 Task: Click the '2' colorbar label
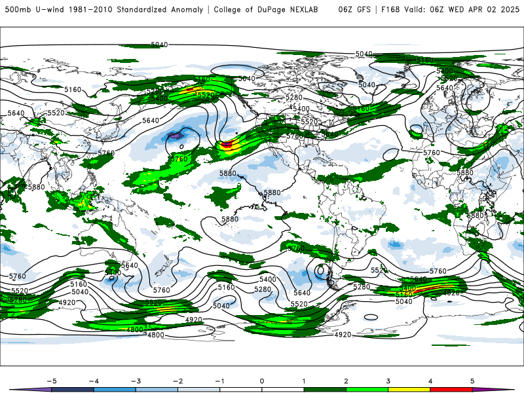pos(346,381)
